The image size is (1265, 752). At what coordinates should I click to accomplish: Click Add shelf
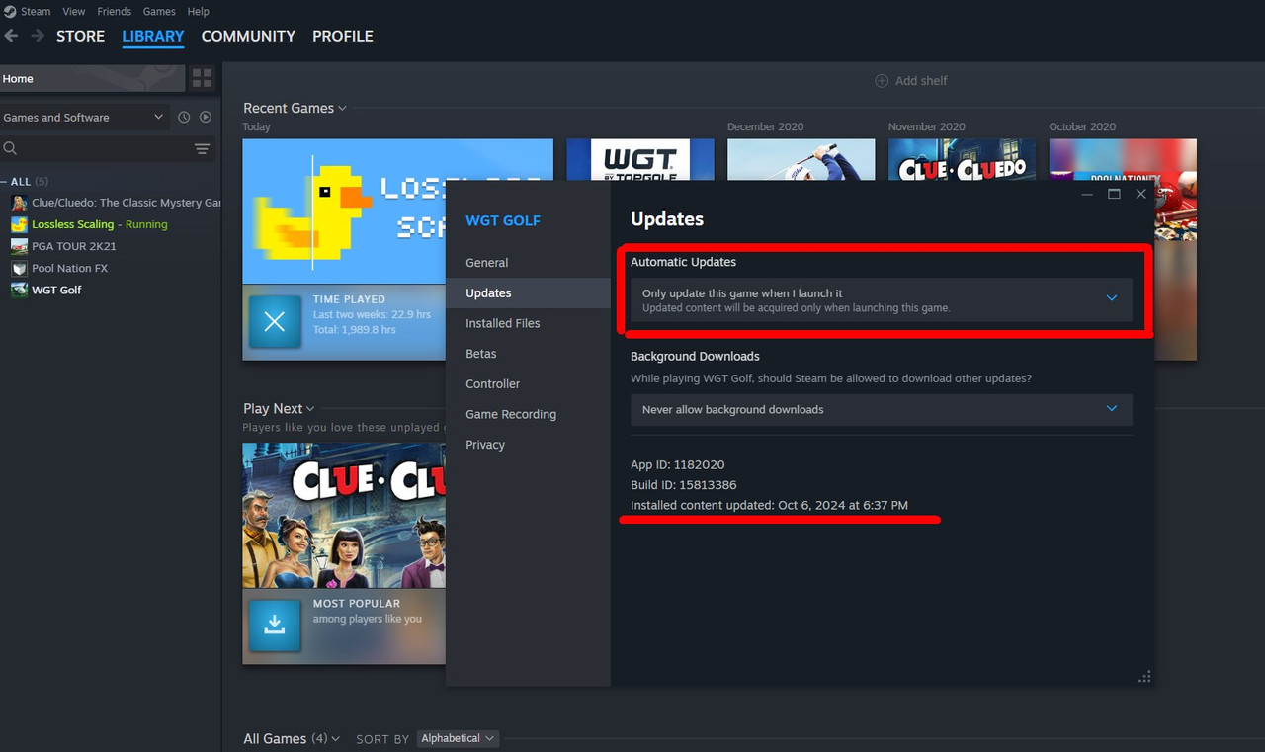click(x=911, y=81)
